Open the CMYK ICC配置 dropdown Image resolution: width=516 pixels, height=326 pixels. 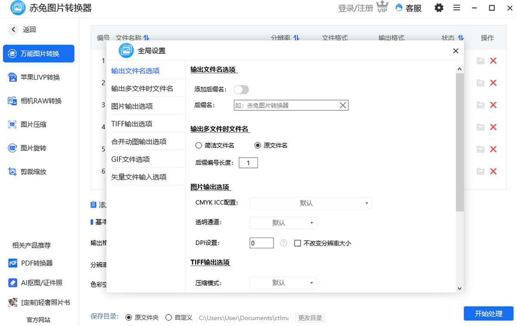pos(310,203)
